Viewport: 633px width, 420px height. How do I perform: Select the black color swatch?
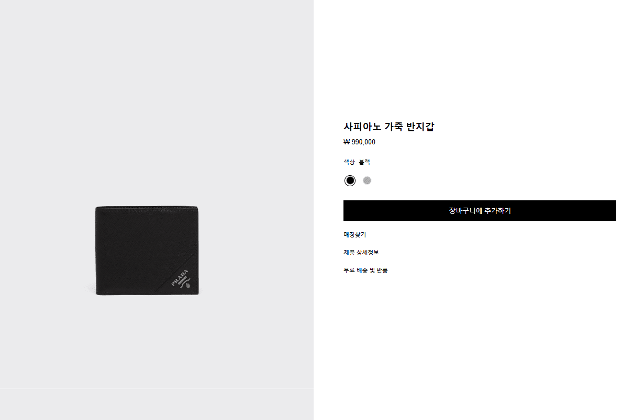[350, 180]
